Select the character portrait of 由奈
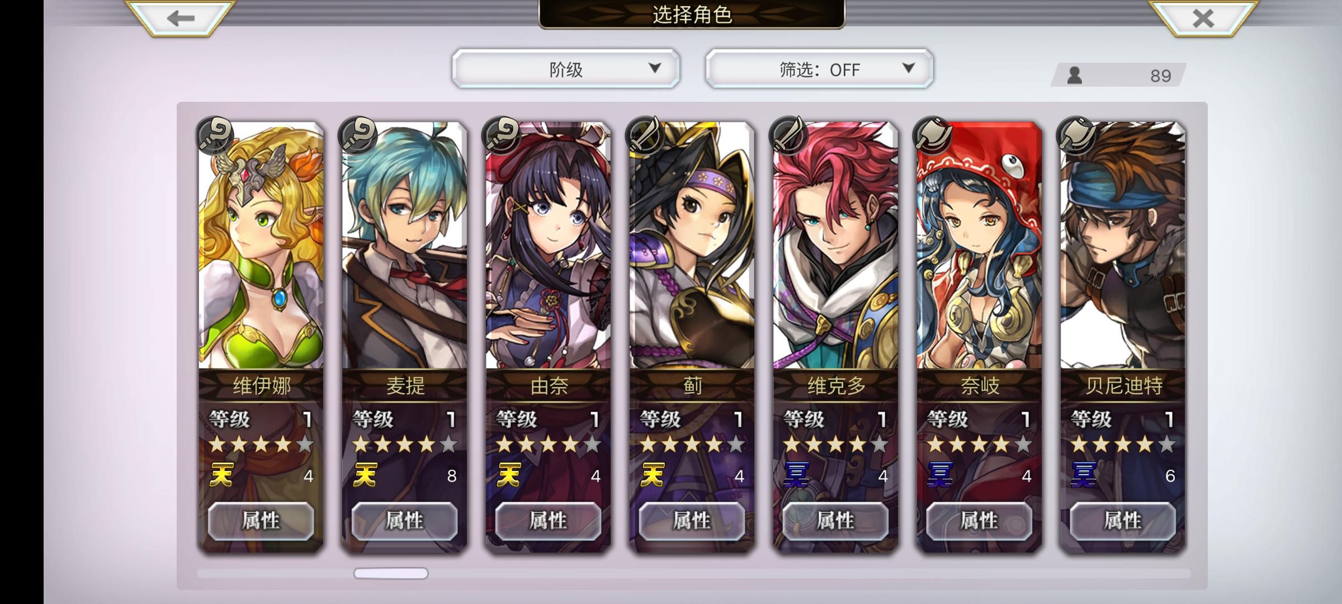The image size is (1342, 604). tap(548, 245)
